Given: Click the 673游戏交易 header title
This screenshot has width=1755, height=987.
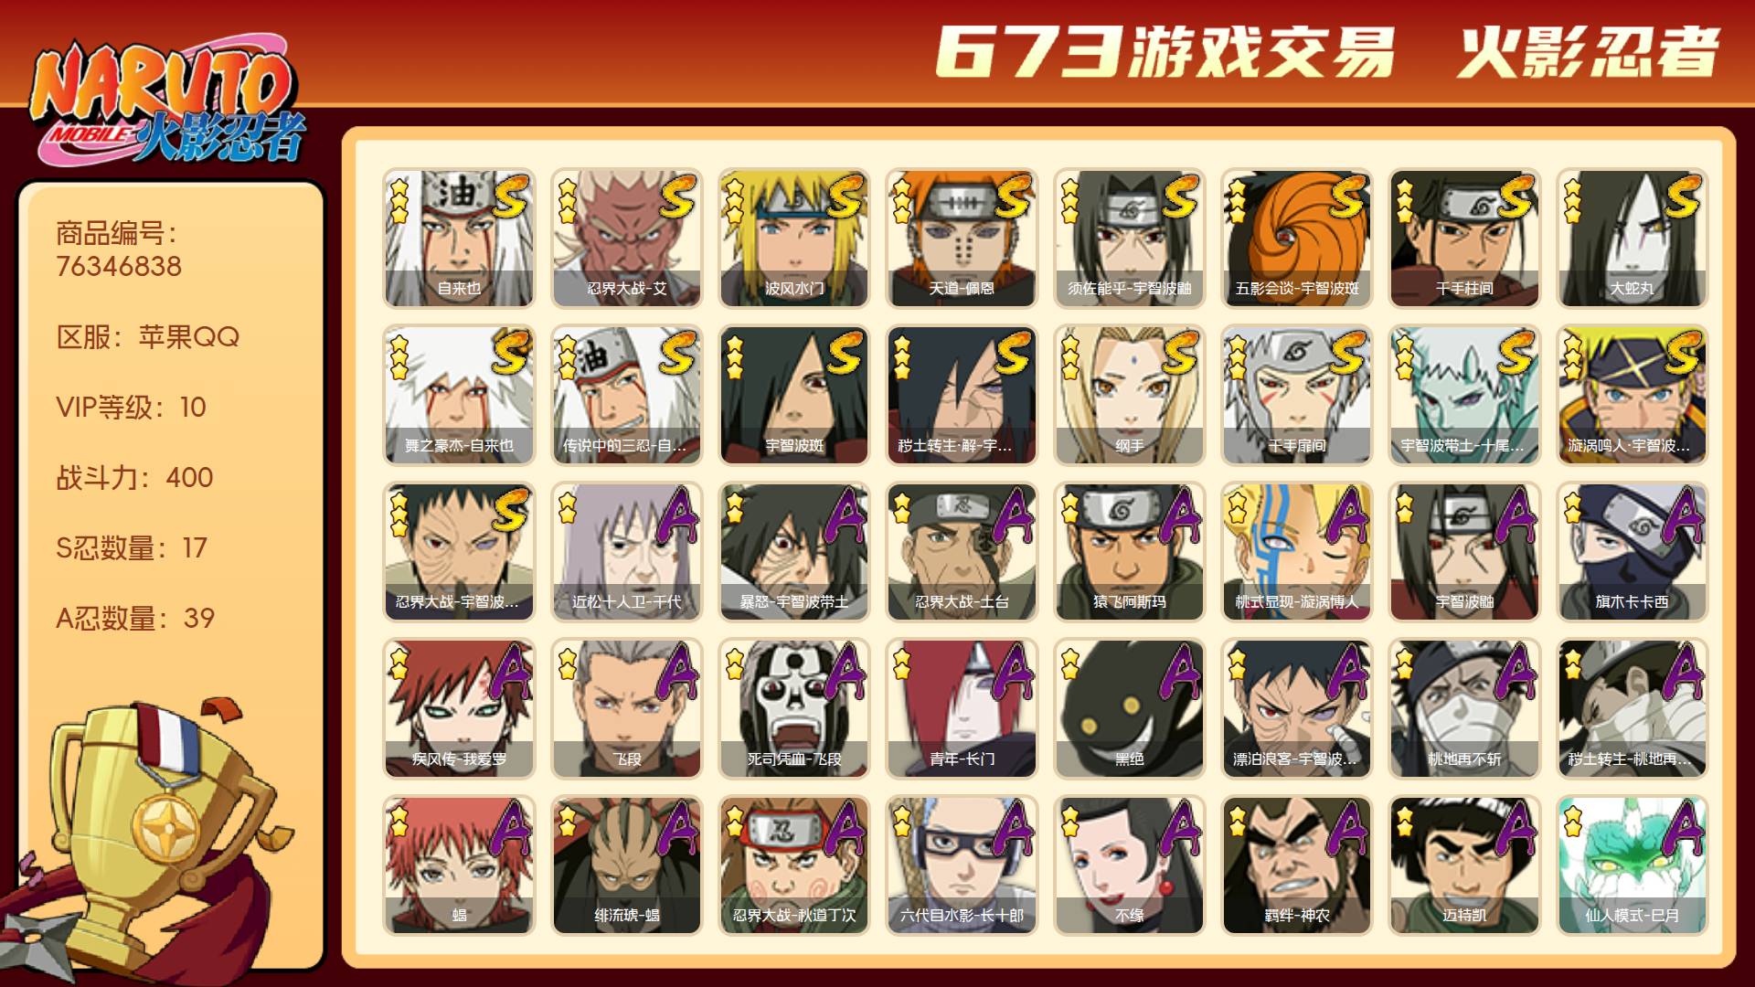Looking at the screenshot, I should coord(1165,52).
